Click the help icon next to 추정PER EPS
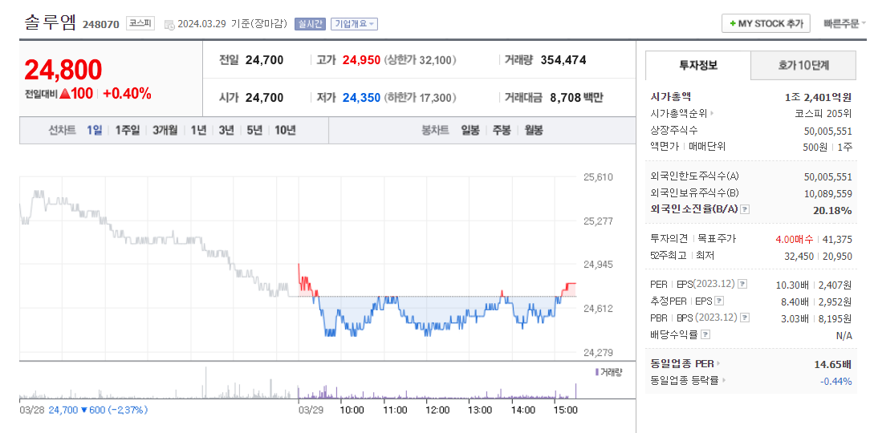870x433 pixels. (719, 301)
